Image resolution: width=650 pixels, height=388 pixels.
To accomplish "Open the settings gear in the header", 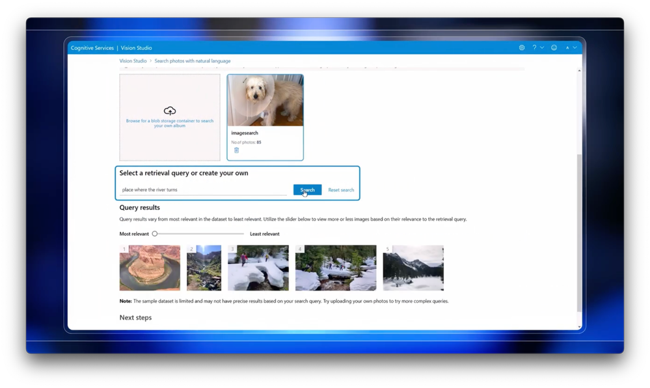I will point(521,47).
